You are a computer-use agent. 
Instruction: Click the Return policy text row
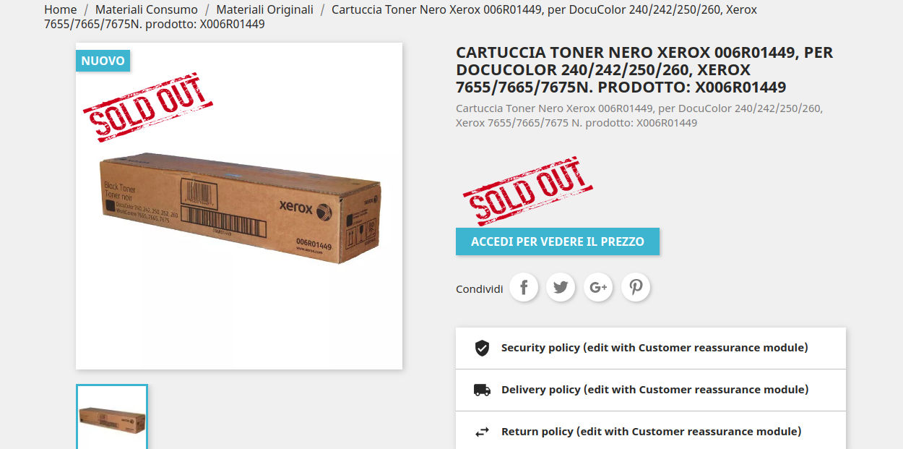651,432
